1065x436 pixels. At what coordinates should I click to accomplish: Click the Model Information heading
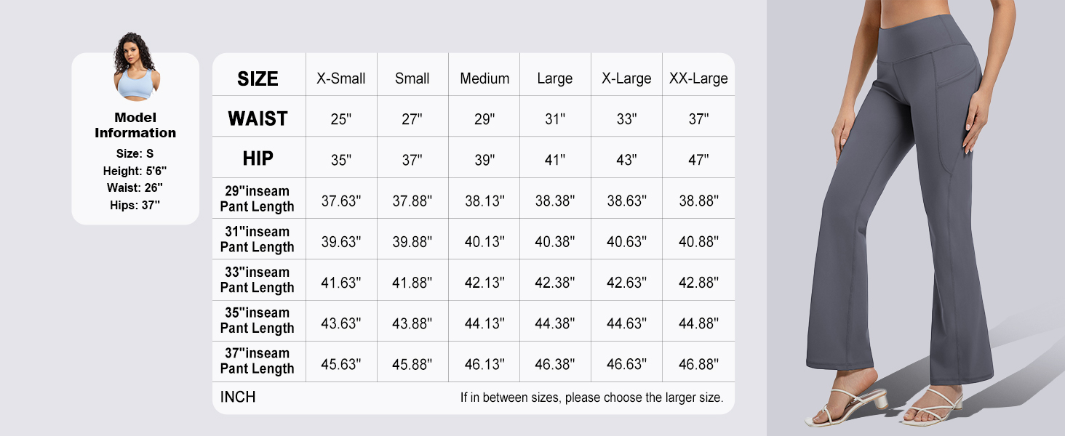135,125
